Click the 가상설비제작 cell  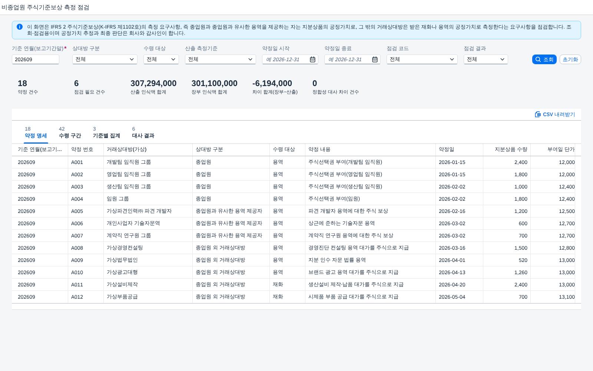[148, 285]
